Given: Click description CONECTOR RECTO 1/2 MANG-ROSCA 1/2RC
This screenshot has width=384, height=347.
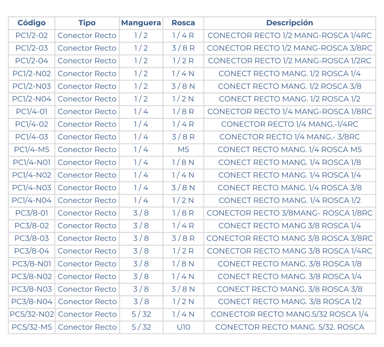Looking at the screenshot, I should (289, 61).
